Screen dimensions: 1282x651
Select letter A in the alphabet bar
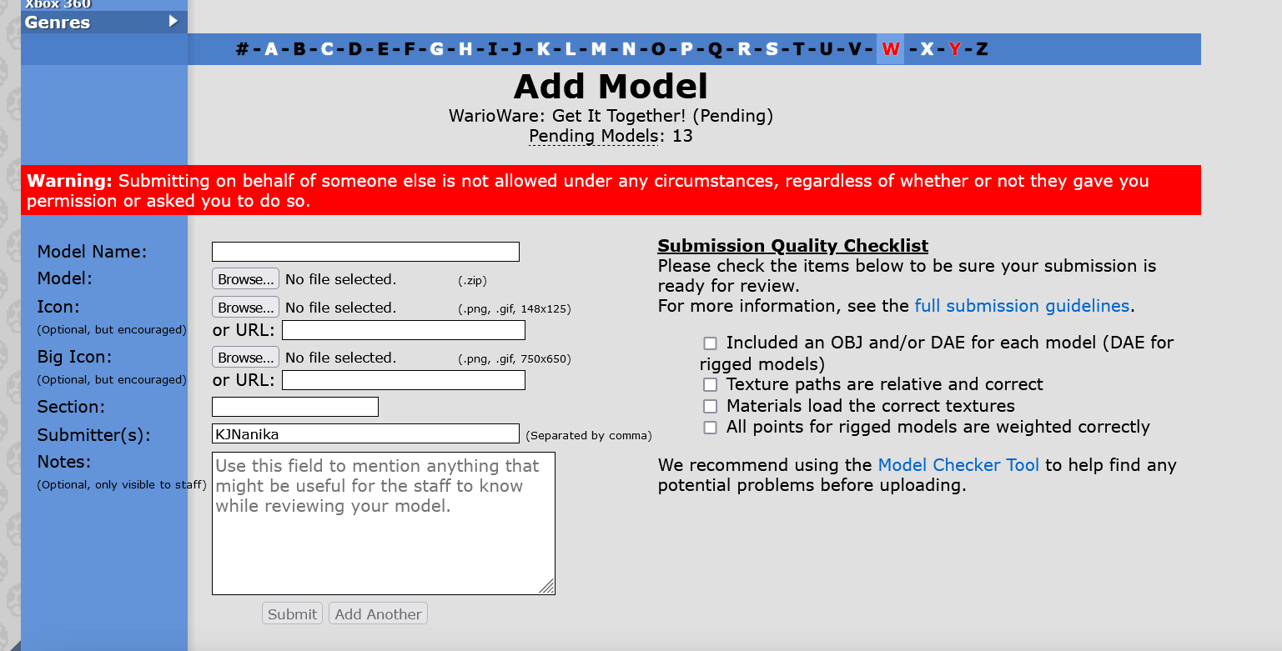point(271,49)
